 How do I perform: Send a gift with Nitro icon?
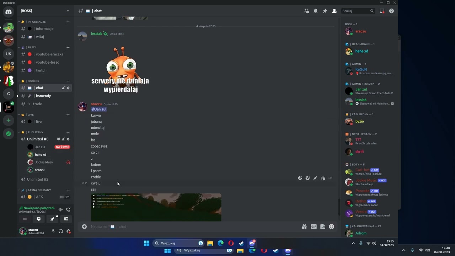click(304, 226)
